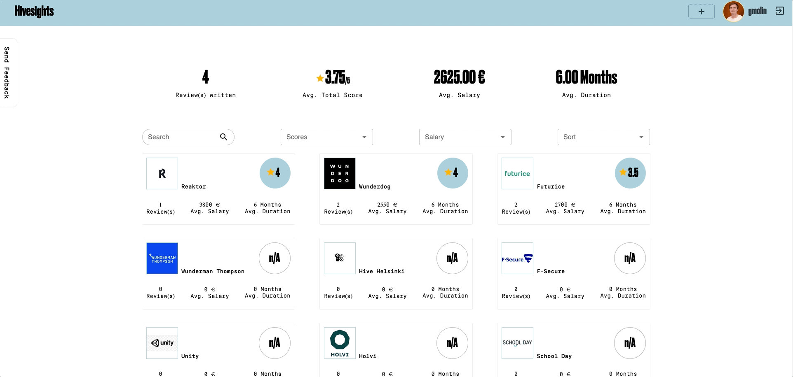Click the Futurice logo
This screenshot has width=793, height=377.
pyautogui.click(x=517, y=174)
